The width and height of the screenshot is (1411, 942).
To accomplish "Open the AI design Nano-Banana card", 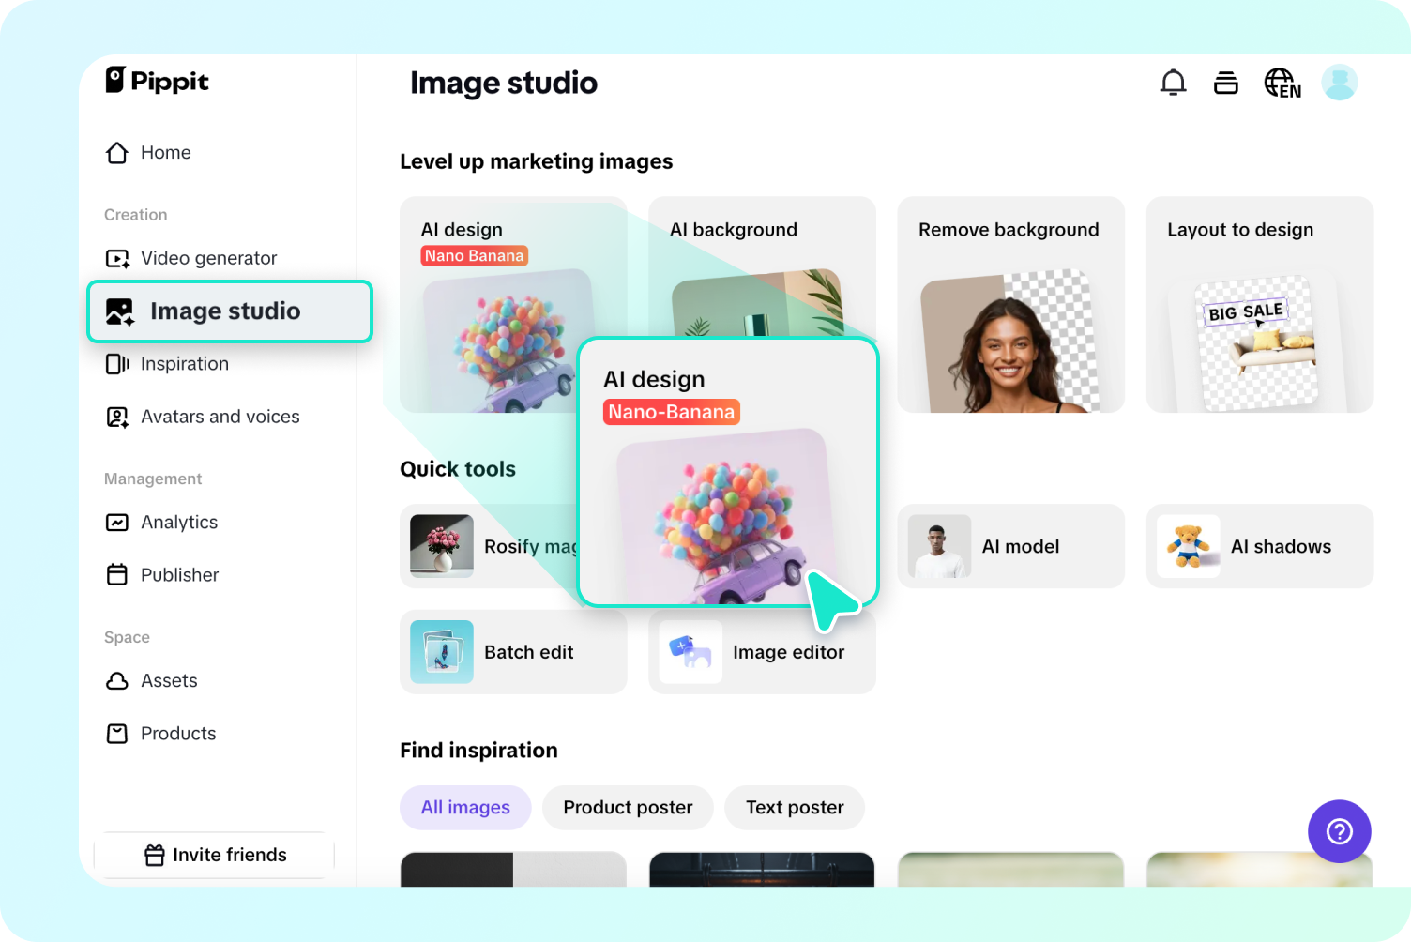I will pyautogui.click(x=728, y=472).
